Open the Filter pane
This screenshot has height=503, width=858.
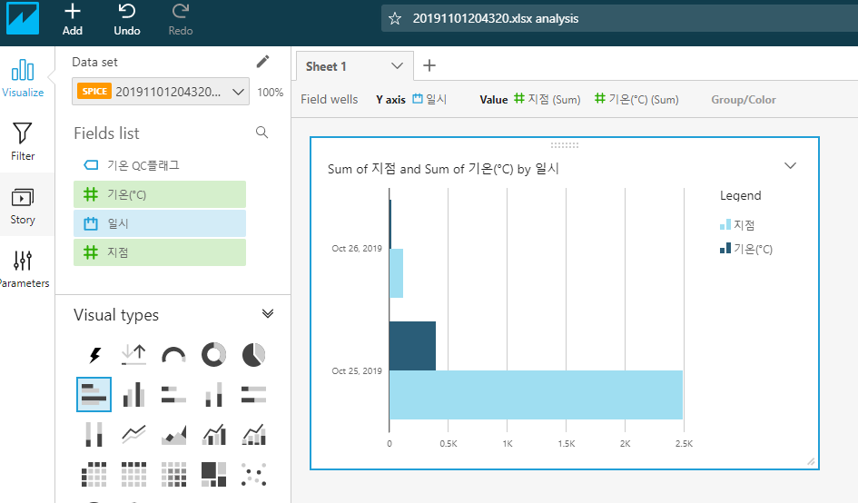coord(23,142)
